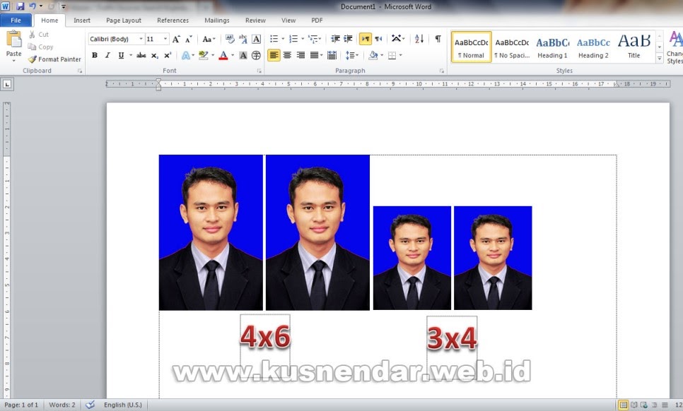Open Text Effects icon
Viewport: 683px width, 411px height.
(186, 55)
